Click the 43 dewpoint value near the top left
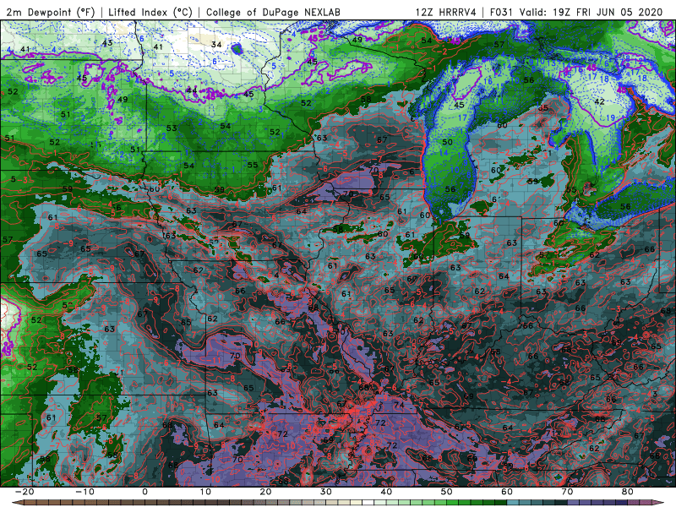This screenshot has height=507, width=676. [107, 42]
